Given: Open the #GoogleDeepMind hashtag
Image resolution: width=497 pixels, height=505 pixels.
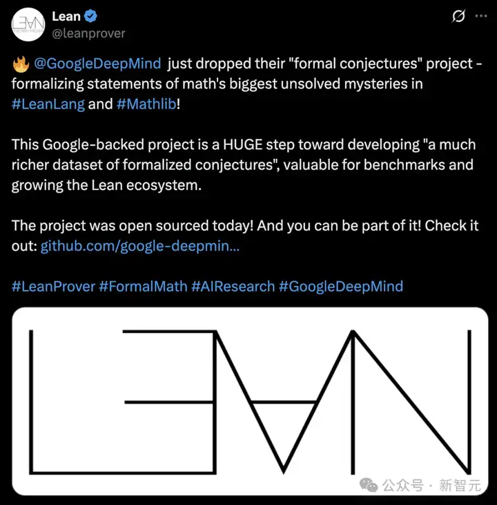Looking at the screenshot, I should tap(341, 286).
